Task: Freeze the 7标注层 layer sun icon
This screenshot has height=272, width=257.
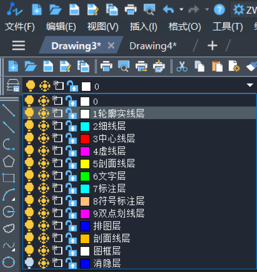Action: click(x=44, y=188)
